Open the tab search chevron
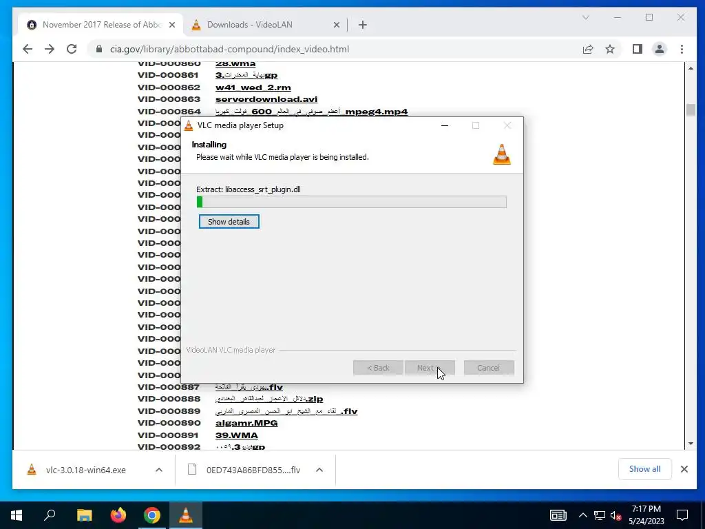The width and height of the screenshot is (705, 529). pos(585,17)
